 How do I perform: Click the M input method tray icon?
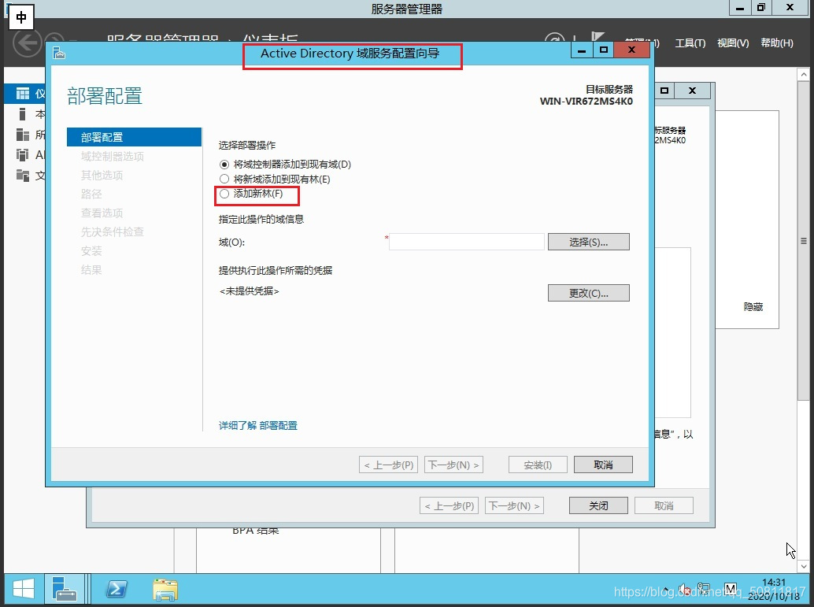[731, 590]
